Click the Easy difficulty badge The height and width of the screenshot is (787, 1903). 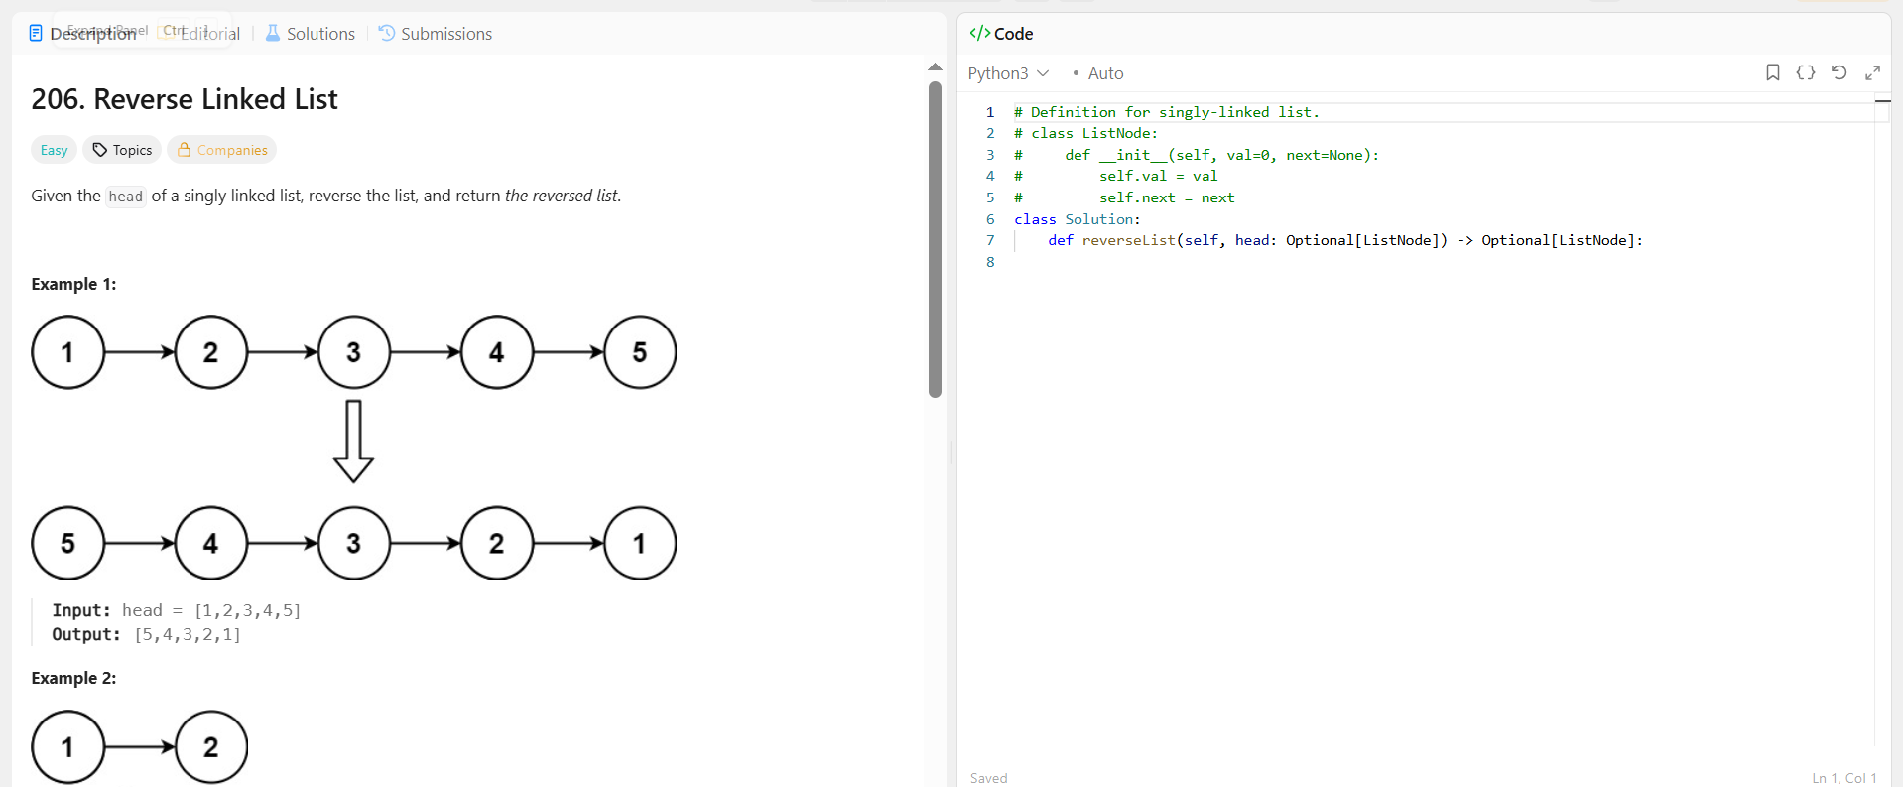pyautogui.click(x=54, y=150)
